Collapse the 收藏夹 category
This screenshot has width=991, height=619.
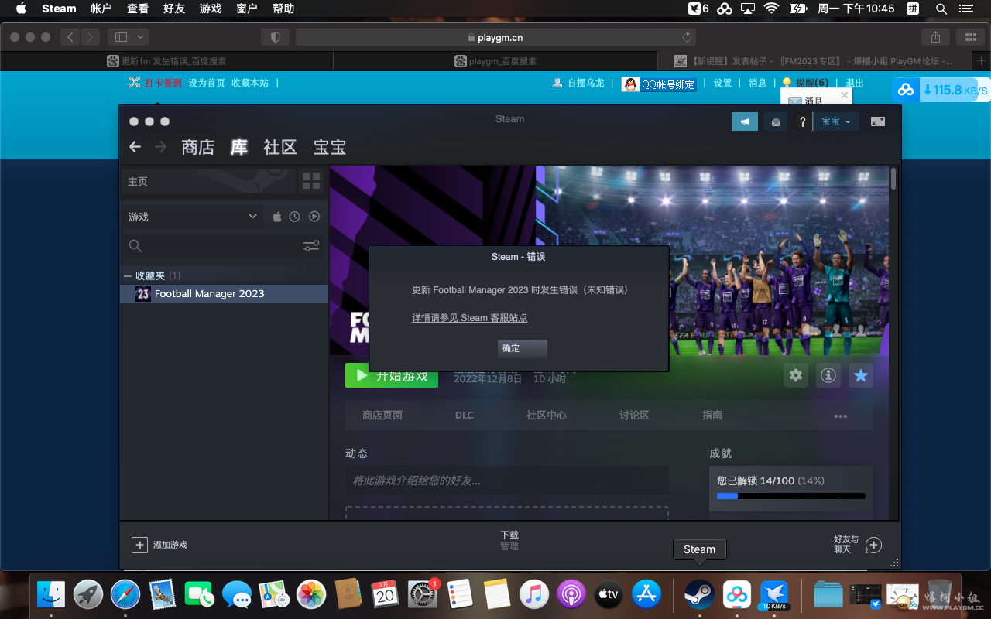click(x=128, y=276)
